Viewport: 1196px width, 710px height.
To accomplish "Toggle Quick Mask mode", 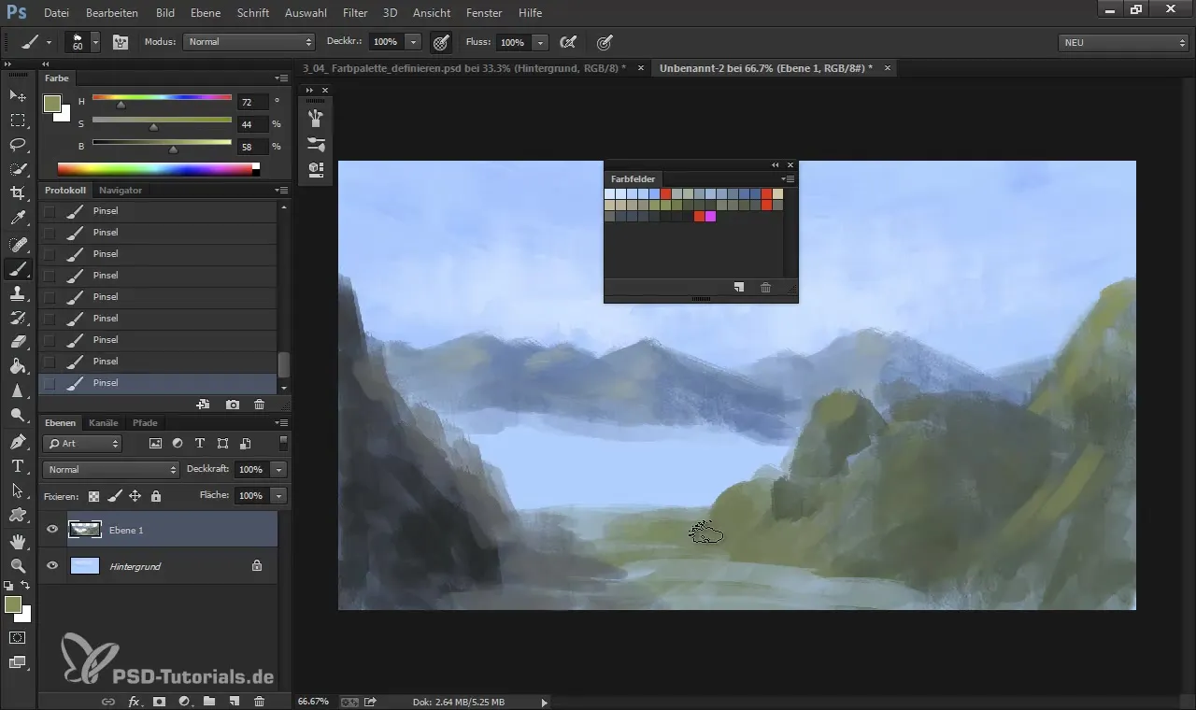I will (17, 638).
